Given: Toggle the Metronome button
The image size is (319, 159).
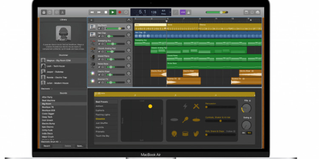Looking at the screenshot, I should 188,12.
